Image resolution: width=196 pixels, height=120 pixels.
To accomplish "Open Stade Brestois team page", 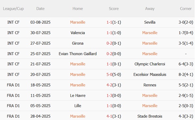I will tap(150, 116).
